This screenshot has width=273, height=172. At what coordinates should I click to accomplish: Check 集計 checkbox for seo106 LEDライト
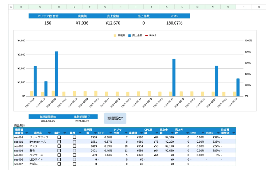[x=59, y=160]
